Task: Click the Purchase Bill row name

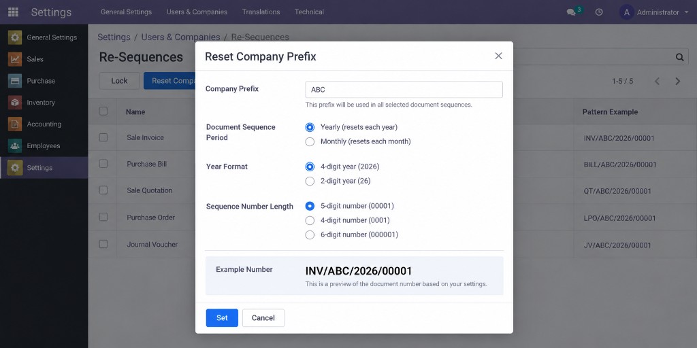Action: point(147,164)
